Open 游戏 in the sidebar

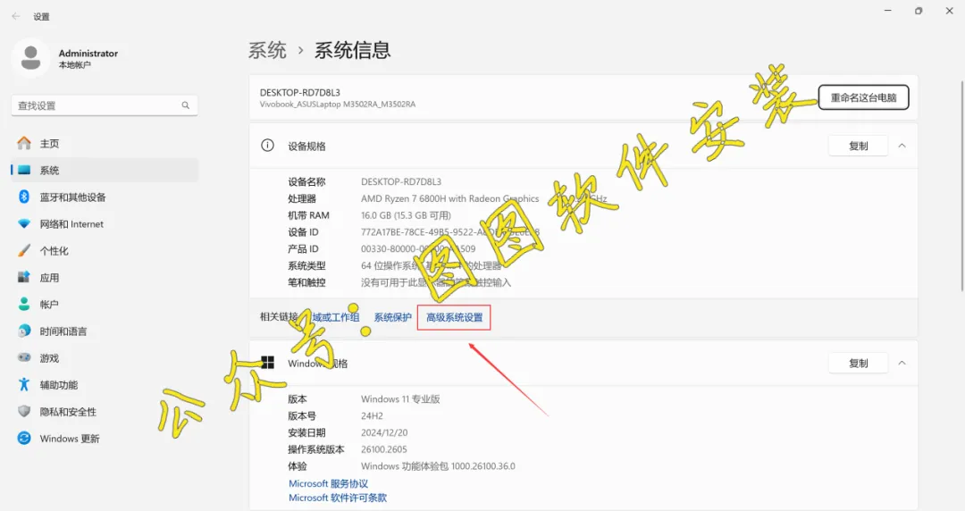(x=105, y=358)
